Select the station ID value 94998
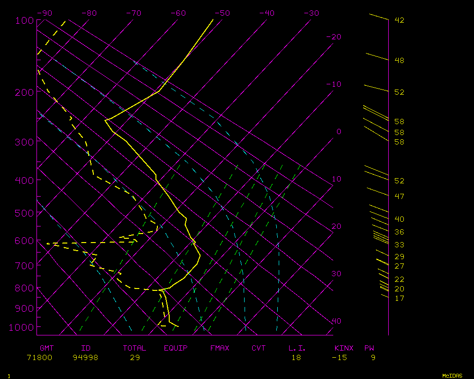 click(x=85, y=358)
